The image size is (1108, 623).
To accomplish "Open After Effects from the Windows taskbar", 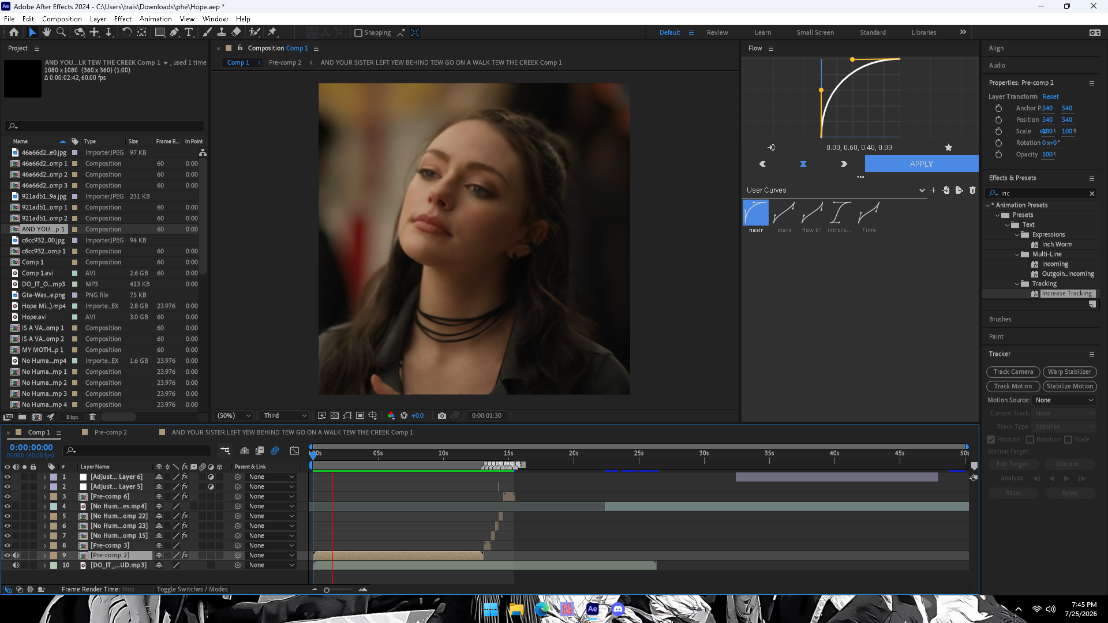I will pyautogui.click(x=593, y=609).
